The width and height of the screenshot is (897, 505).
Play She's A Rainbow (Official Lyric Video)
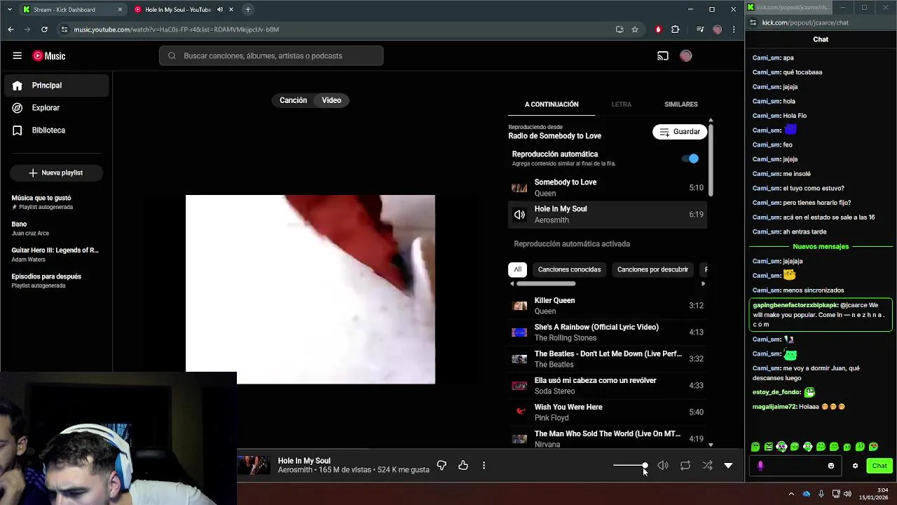(x=608, y=332)
